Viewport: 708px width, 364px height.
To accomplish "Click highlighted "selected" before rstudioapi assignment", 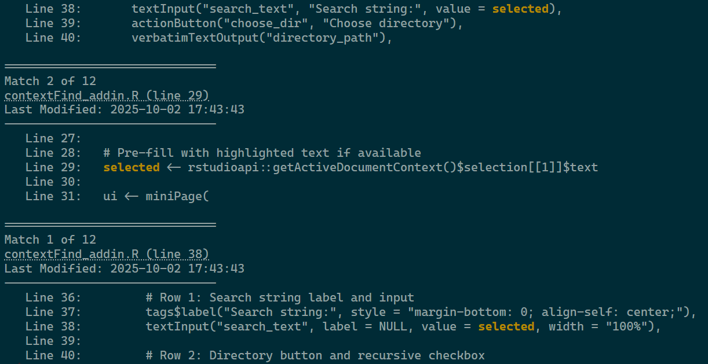I will [132, 167].
